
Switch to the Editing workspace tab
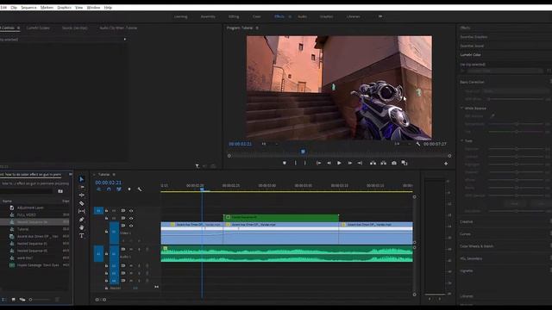[234, 16]
